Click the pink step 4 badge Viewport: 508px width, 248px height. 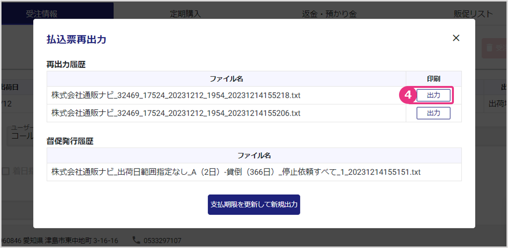pyautogui.click(x=408, y=95)
